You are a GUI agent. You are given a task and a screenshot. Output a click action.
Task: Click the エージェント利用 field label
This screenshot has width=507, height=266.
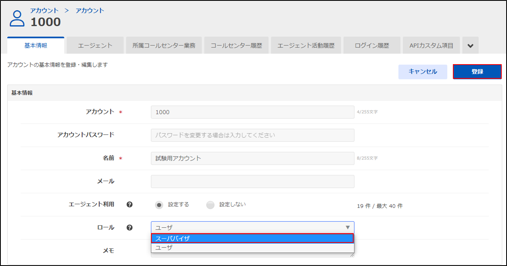tap(92, 204)
